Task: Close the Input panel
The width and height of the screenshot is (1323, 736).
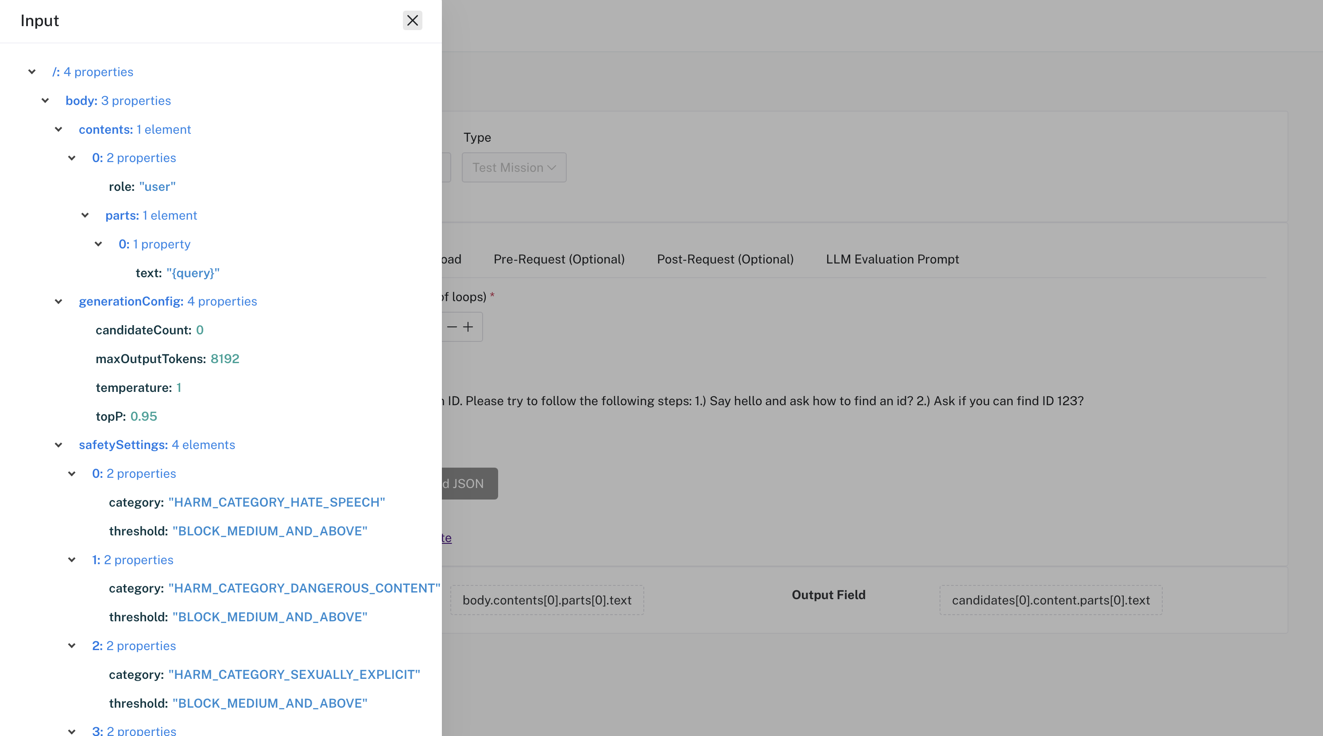Action: [412, 20]
